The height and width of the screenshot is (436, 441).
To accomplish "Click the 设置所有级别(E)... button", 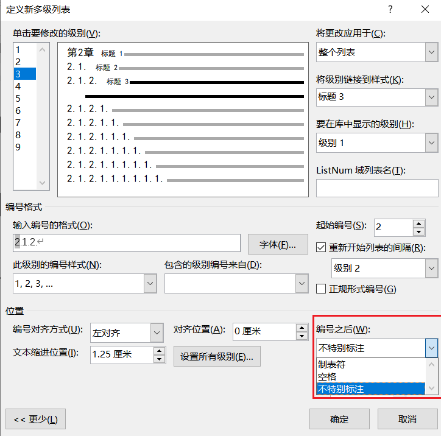I will [x=217, y=356].
